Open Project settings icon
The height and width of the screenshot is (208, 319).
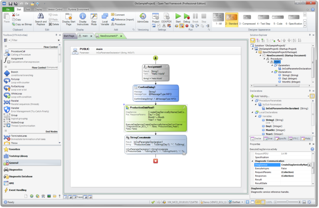click(x=156, y=16)
